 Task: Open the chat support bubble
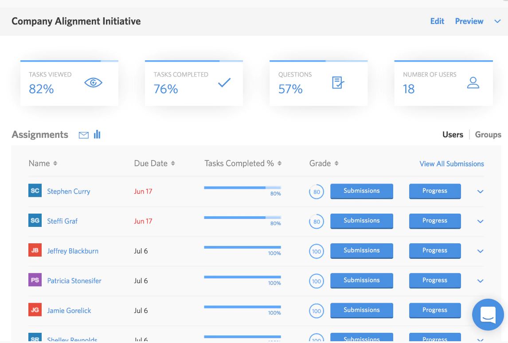tap(488, 315)
